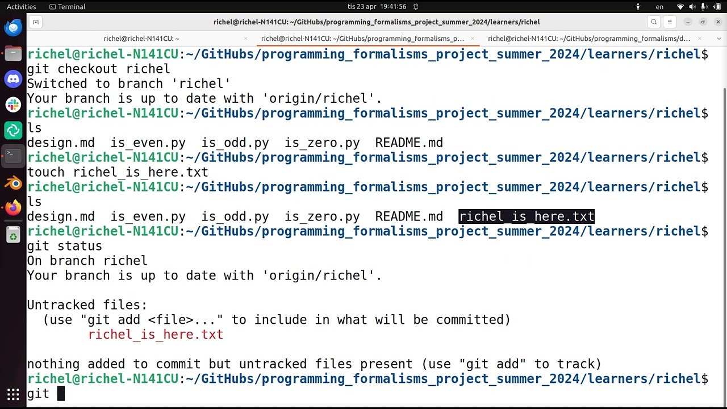Viewport: 727px width, 409px height.
Task: Click the highlighted richel_is_here.txt in ls output
Action: click(x=527, y=216)
